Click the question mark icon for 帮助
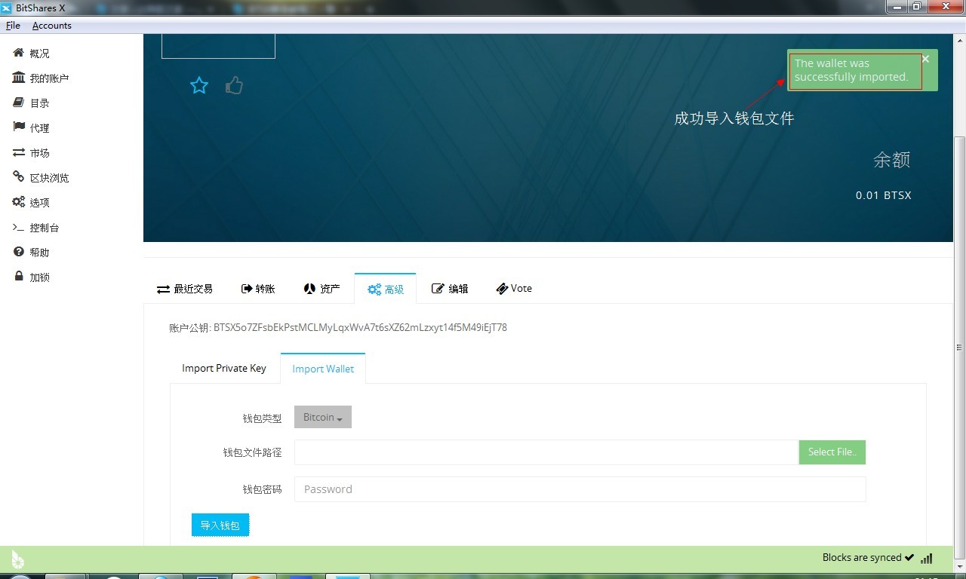The image size is (966, 579). pos(19,252)
